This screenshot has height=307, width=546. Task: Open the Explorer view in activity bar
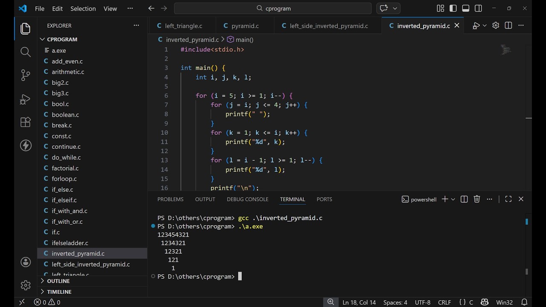click(x=26, y=29)
